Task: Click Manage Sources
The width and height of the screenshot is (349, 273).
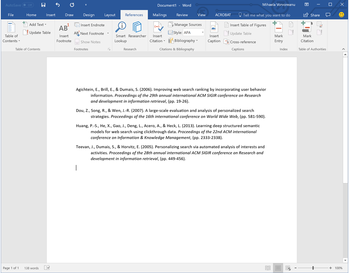Action: pos(185,24)
